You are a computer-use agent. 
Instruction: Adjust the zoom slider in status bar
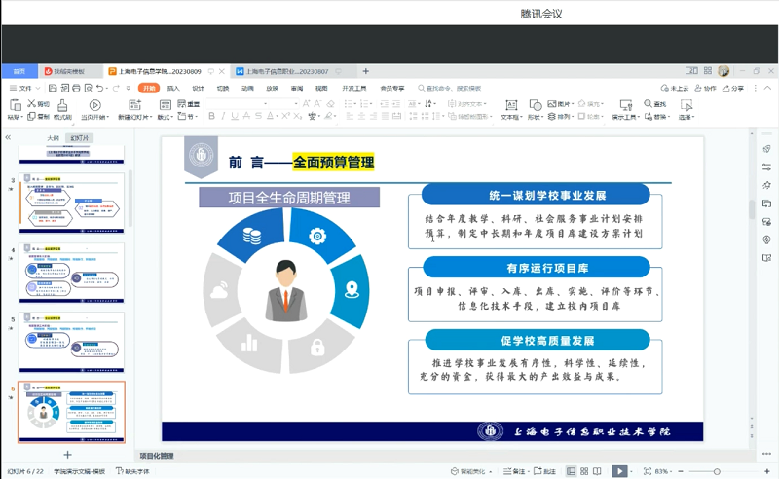(717, 471)
